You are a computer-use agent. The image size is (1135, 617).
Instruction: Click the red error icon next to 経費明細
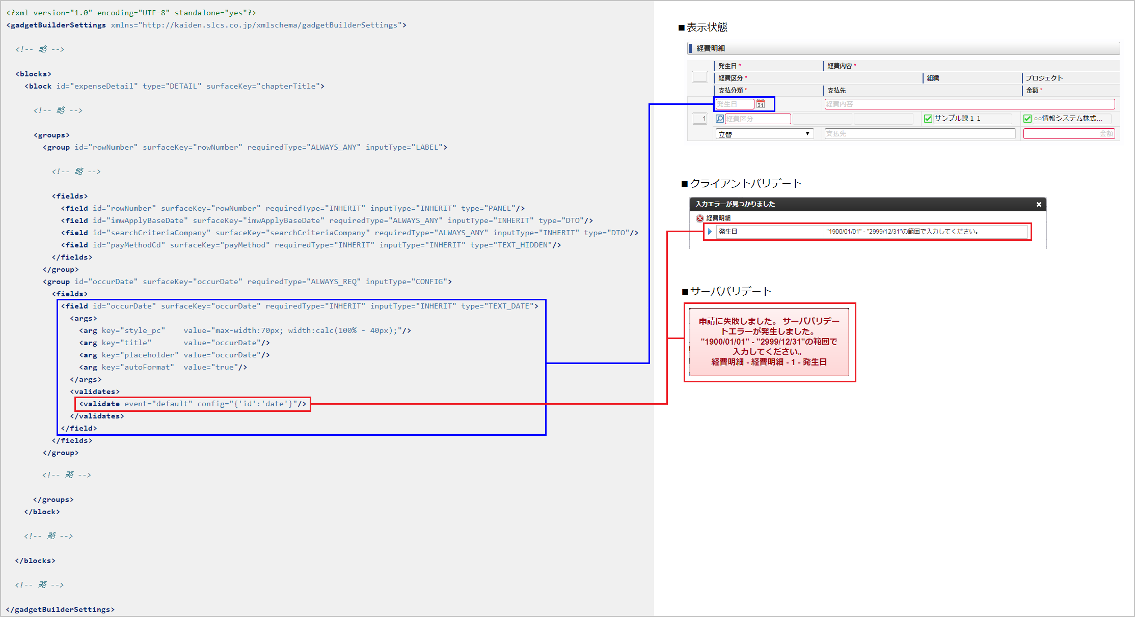700,218
